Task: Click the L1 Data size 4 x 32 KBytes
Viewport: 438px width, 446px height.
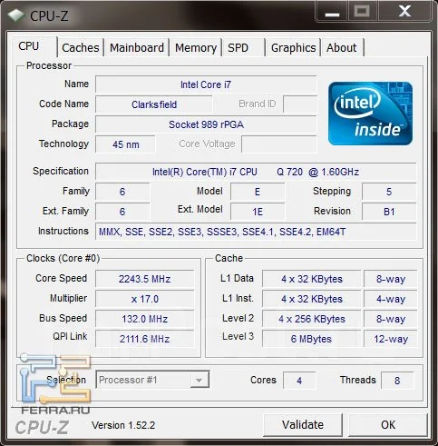Action: coord(312,279)
